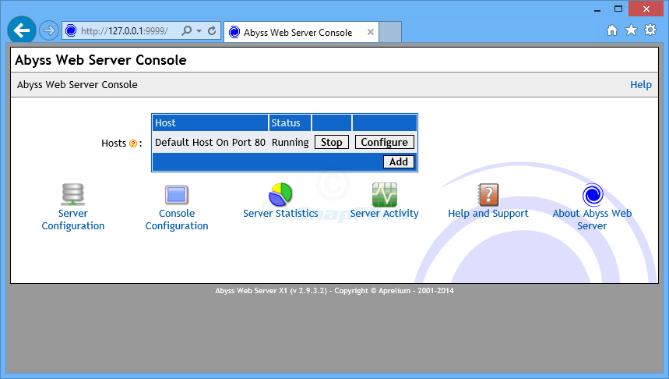Follow the Server Configuration text link
This screenshot has width=669, height=379.
coord(73,220)
